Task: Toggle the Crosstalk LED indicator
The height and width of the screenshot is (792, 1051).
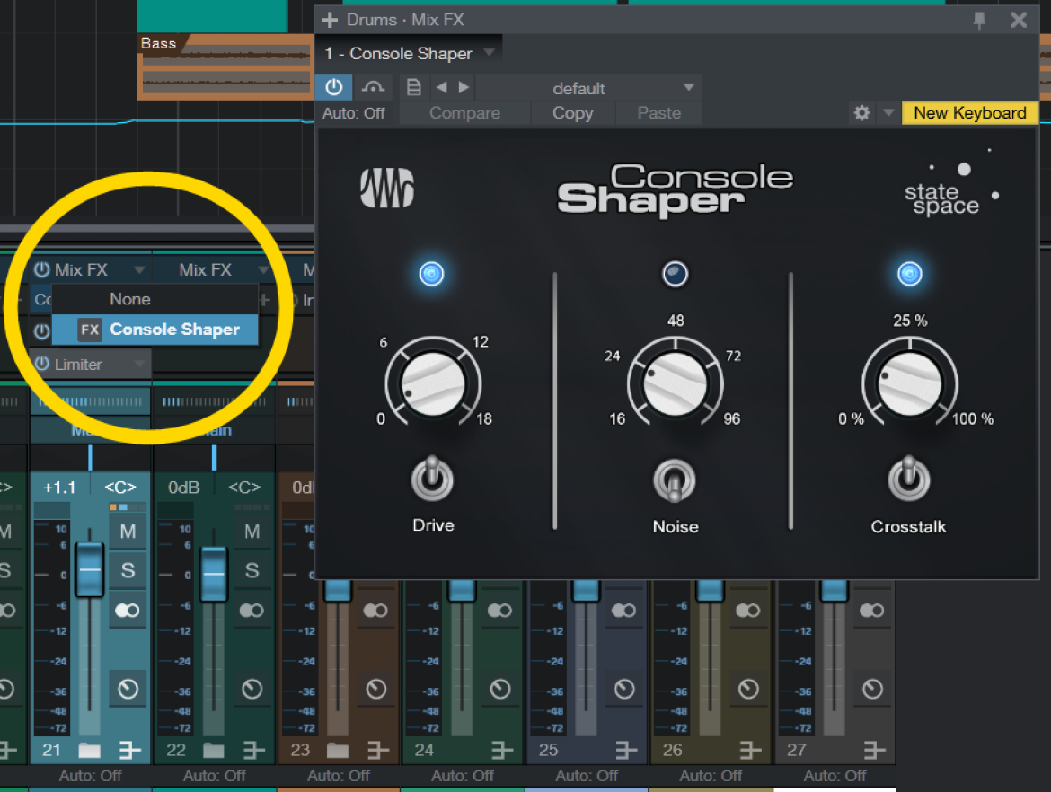Action: pyautogui.click(x=910, y=273)
